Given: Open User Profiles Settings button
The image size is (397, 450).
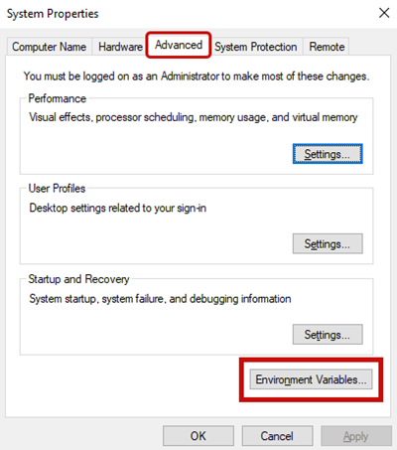Looking at the screenshot, I should point(328,243).
